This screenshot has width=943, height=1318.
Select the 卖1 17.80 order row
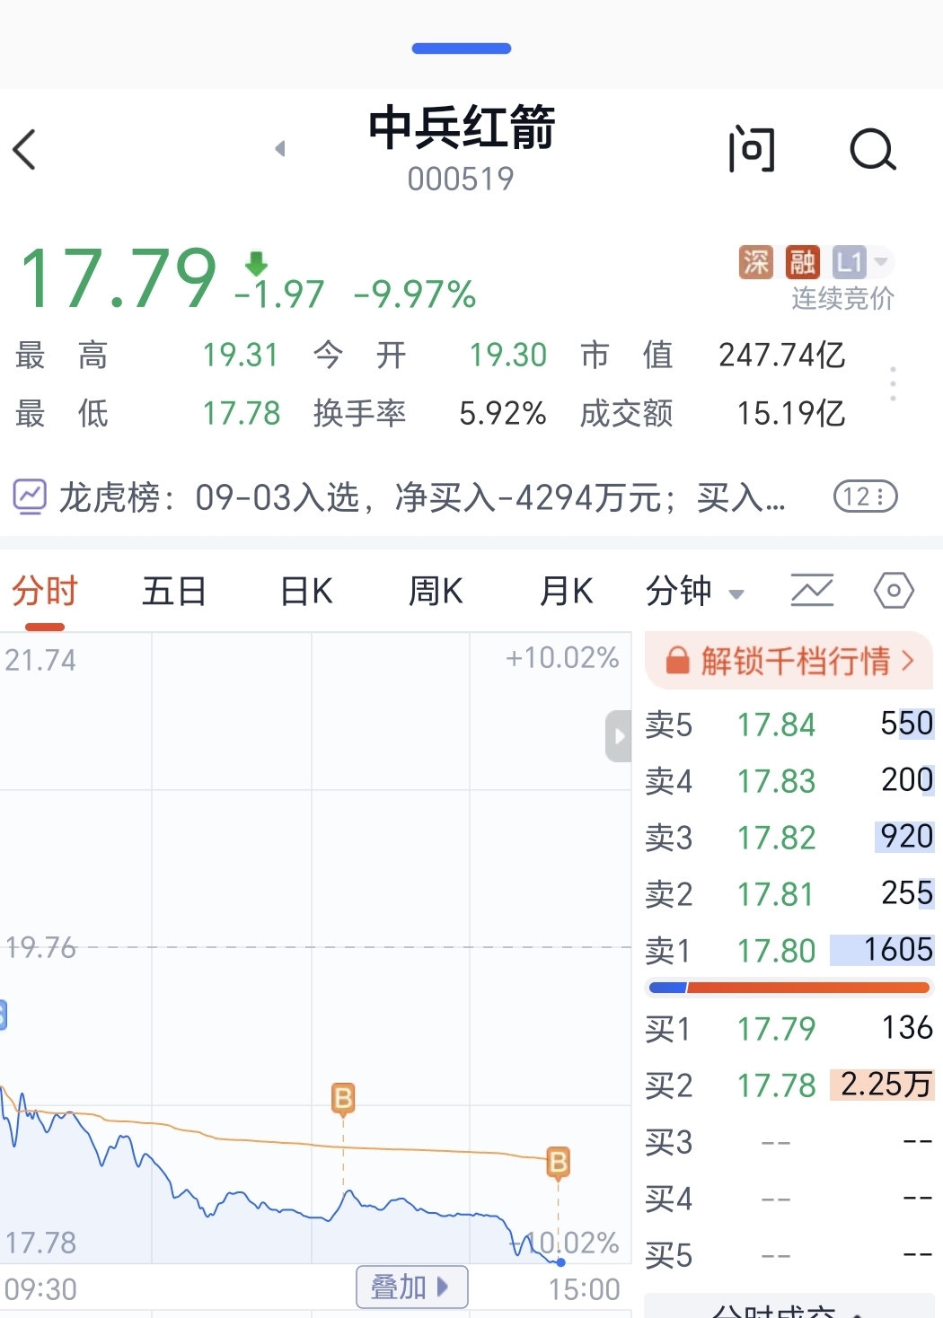789,950
